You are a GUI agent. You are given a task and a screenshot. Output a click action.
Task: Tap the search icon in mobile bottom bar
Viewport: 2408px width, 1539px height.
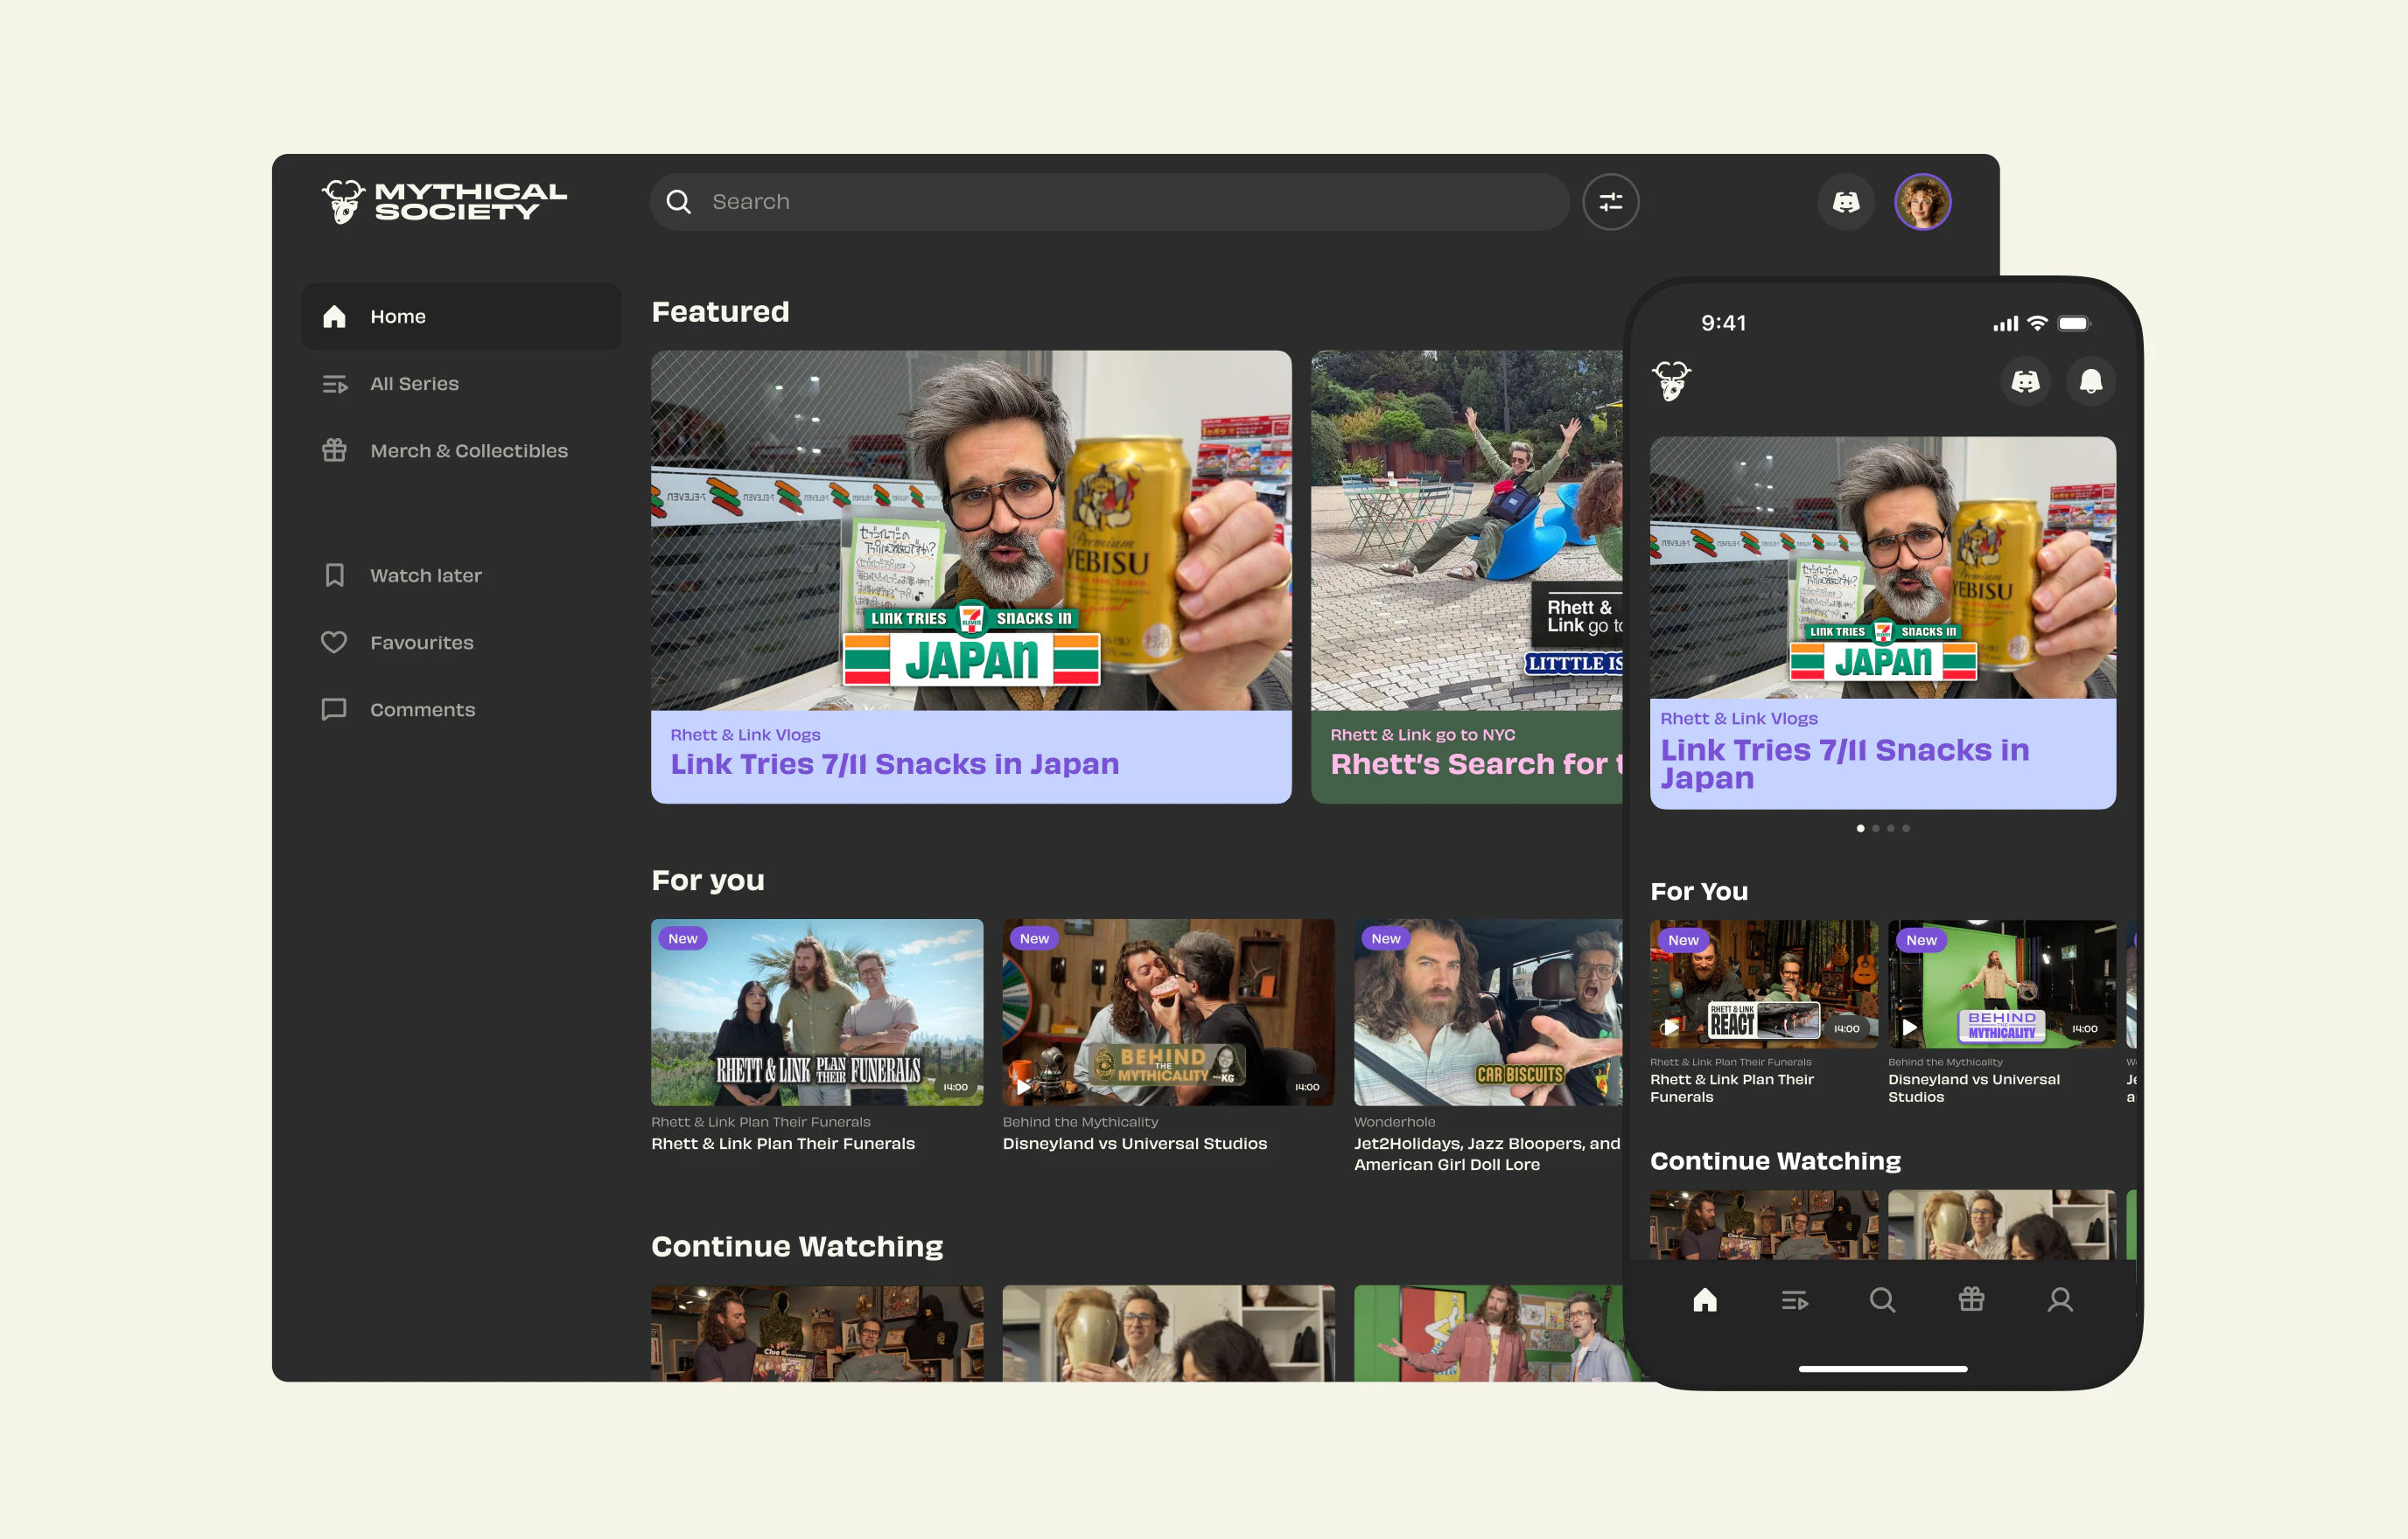click(1882, 1300)
